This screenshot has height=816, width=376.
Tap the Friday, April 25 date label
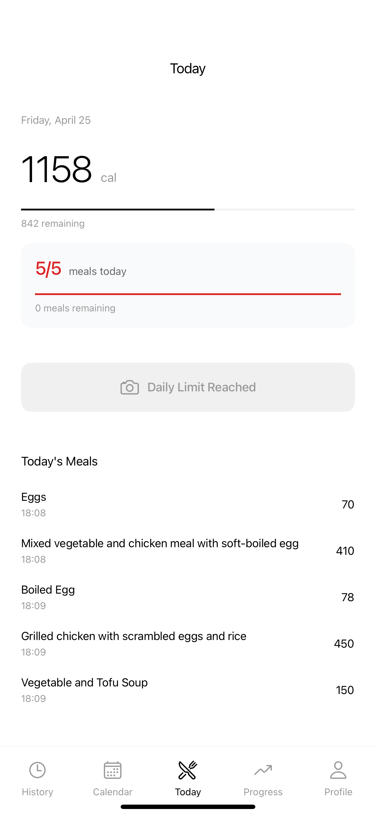point(56,120)
